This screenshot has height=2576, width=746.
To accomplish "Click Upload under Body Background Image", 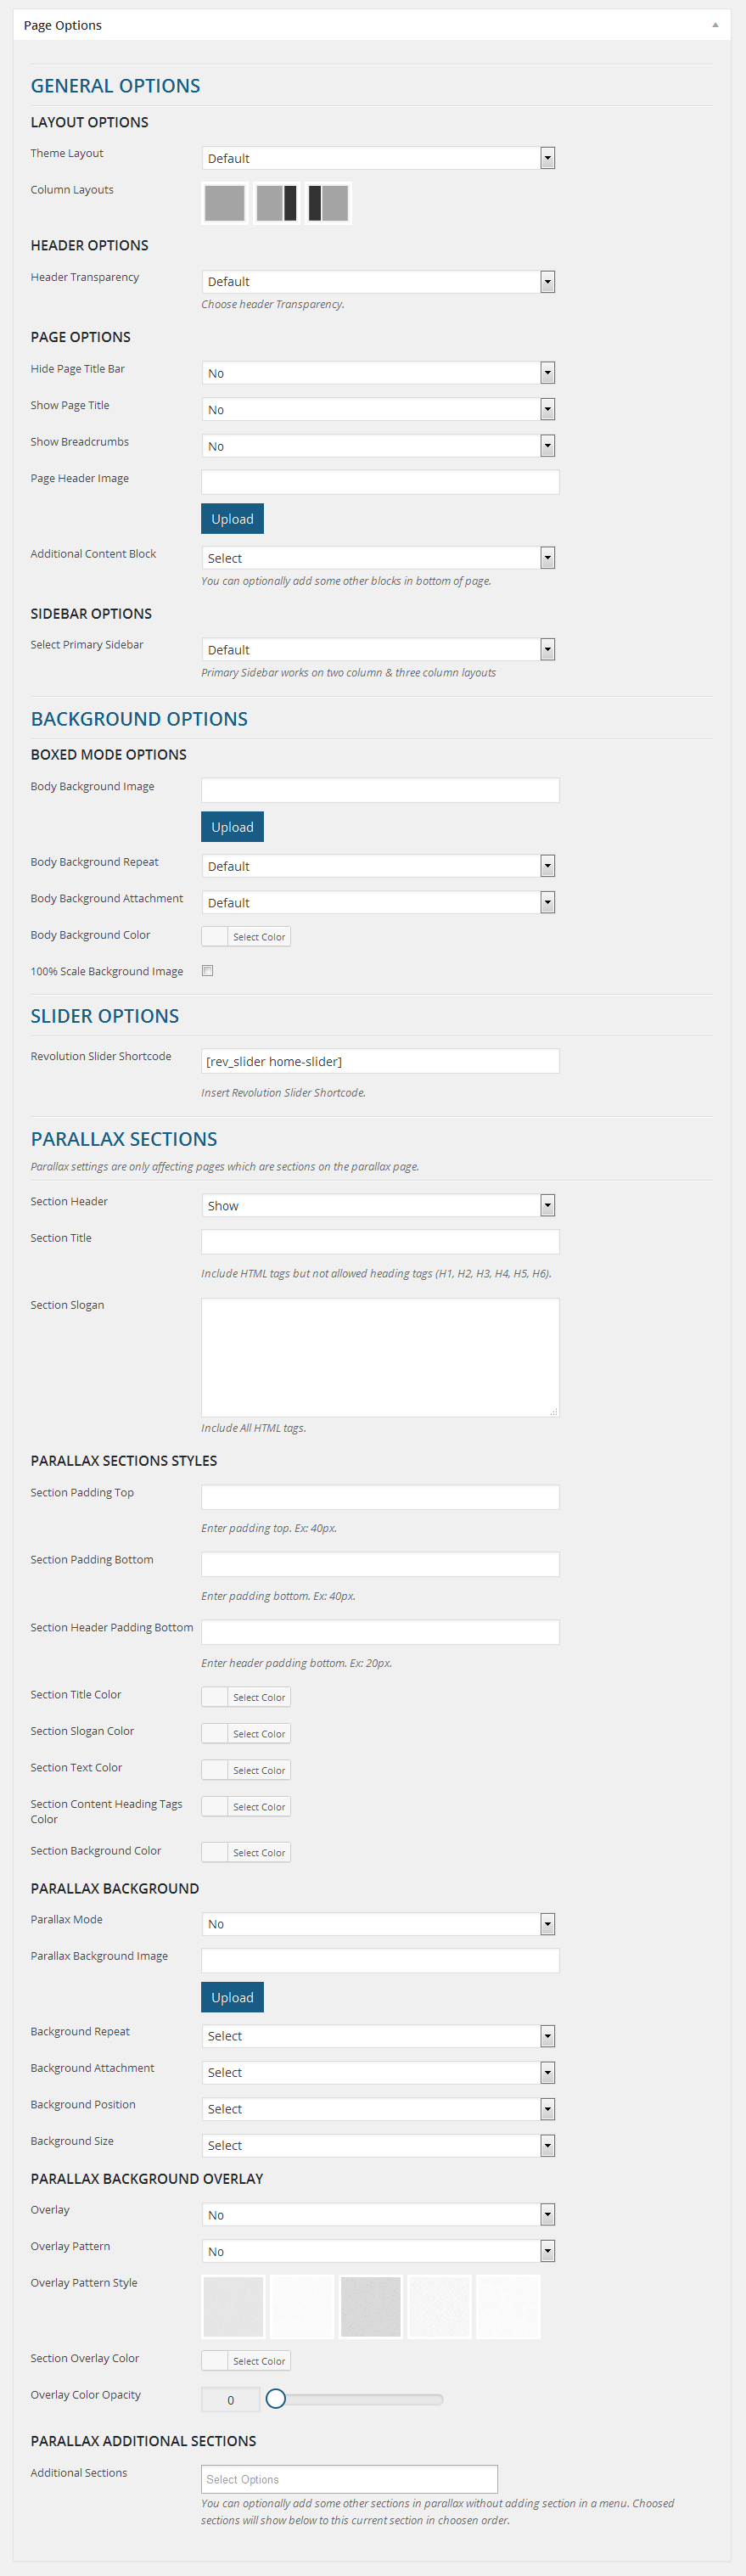I will 232,827.
